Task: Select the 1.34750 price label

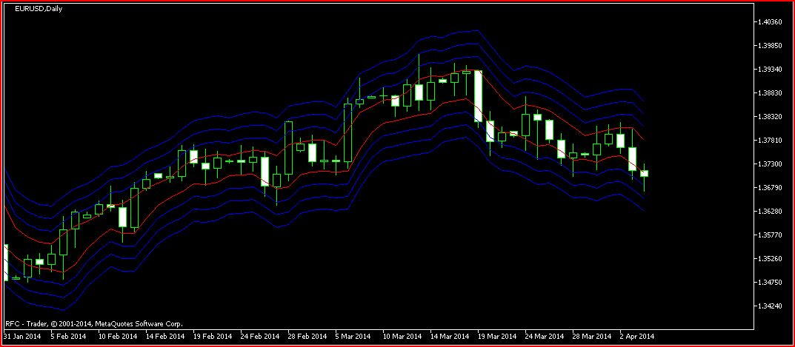Action: pos(770,282)
